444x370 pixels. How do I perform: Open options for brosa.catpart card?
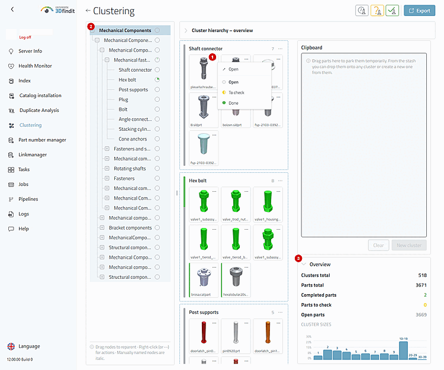214,267
